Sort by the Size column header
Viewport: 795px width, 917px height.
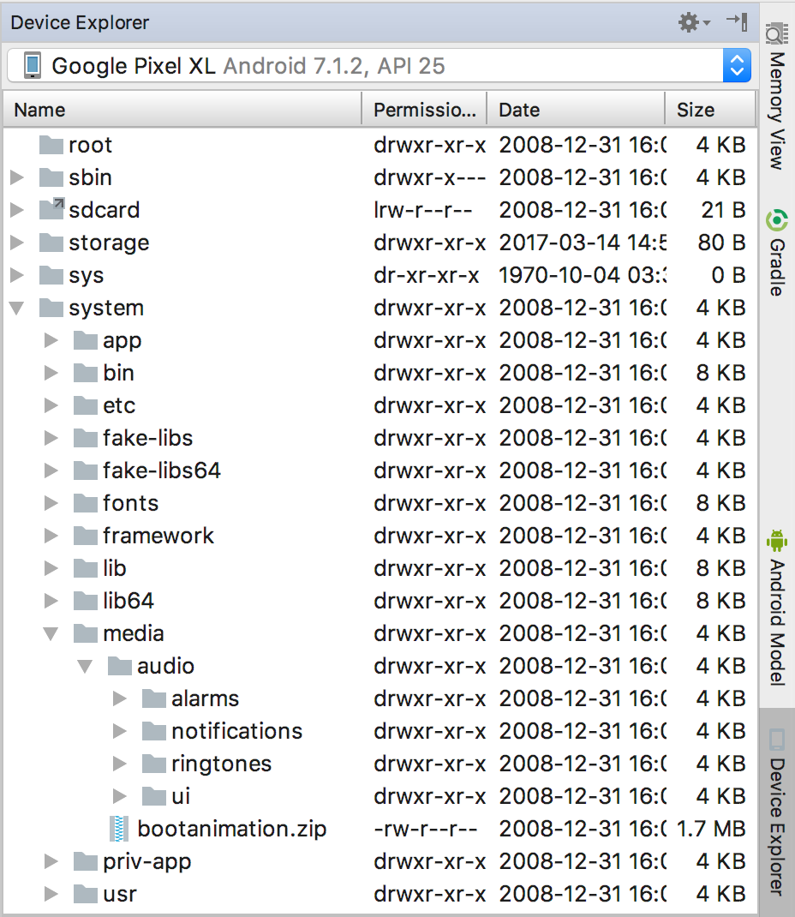click(695, 110)
